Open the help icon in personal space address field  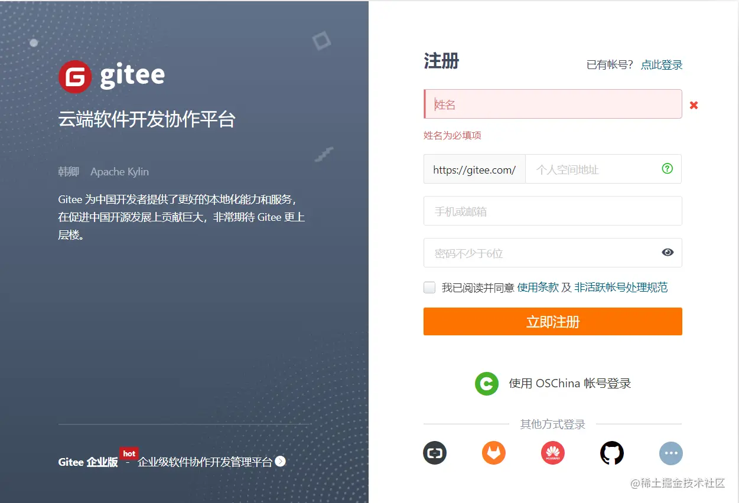pyautogui.click(x=668, y=169)
